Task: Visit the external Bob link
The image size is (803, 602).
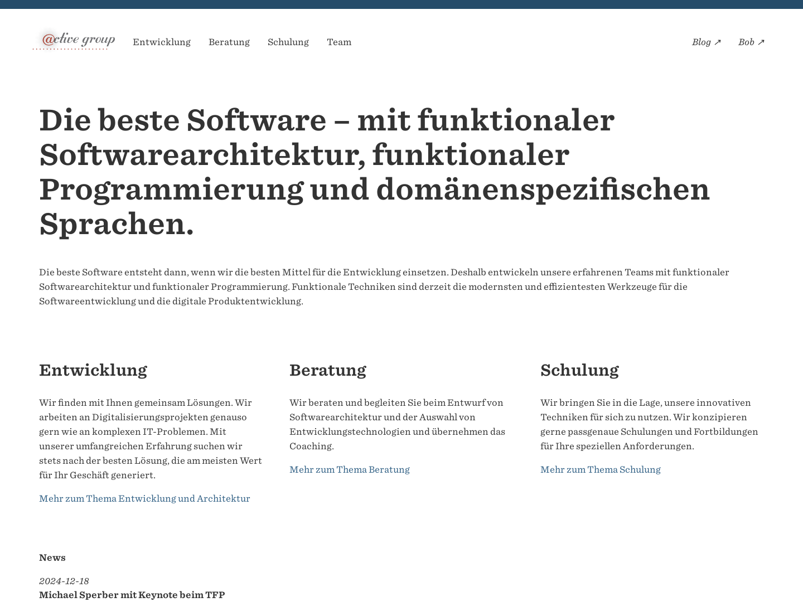Action: (752, 42)
